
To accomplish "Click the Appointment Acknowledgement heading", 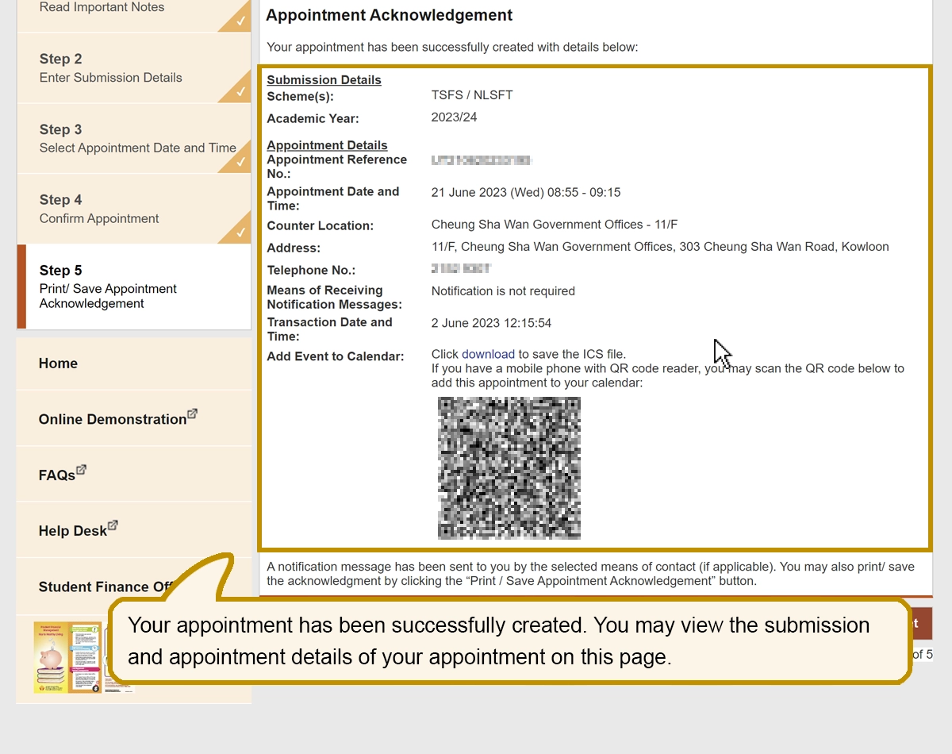I will pos(390,15).
